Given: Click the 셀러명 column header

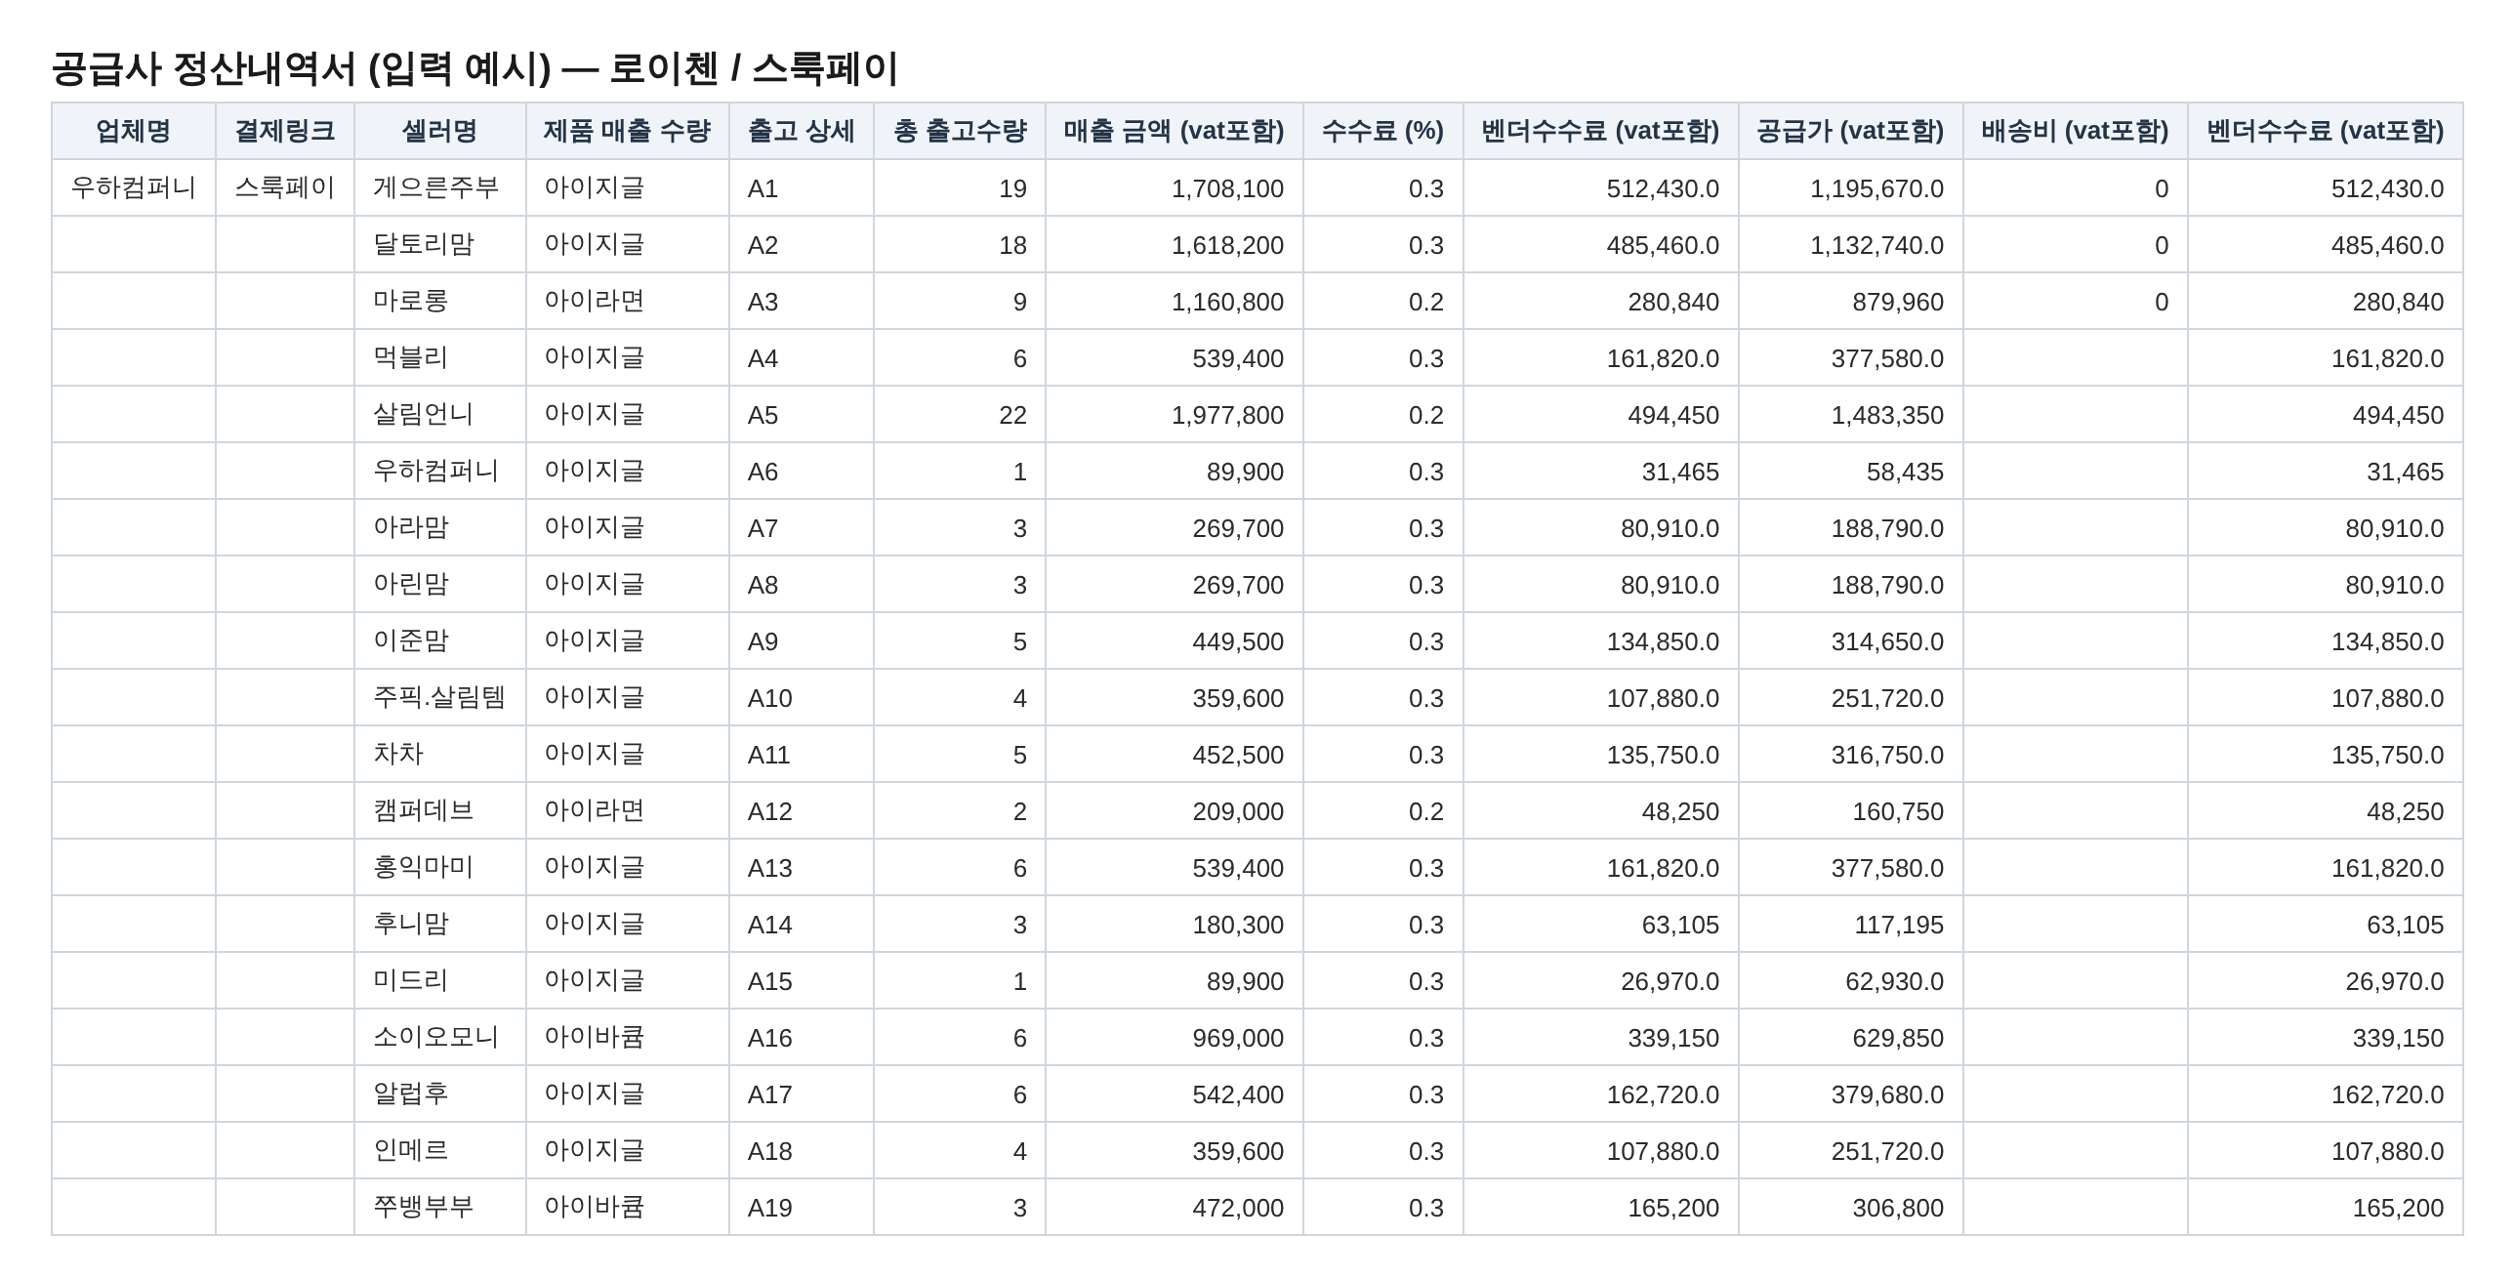Looking at the screenshot, I should [x=440, y=131].
